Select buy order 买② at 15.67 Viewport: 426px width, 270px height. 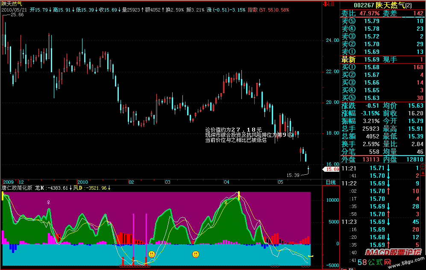[382, 75]
